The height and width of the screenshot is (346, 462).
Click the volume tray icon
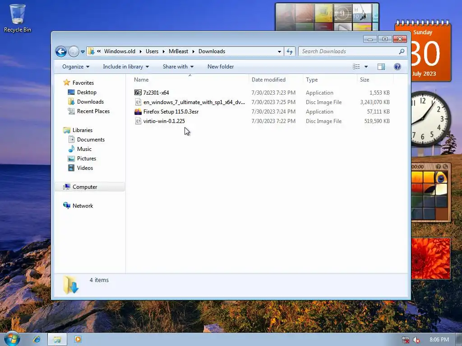(x=416, y=340)
